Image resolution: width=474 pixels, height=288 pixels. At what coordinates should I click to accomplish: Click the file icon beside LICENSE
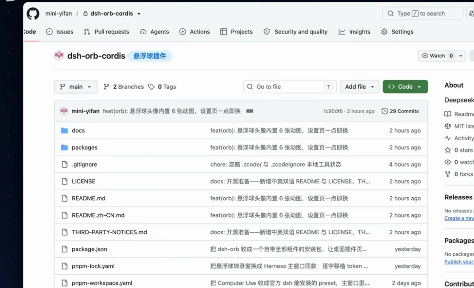(64, 181)
